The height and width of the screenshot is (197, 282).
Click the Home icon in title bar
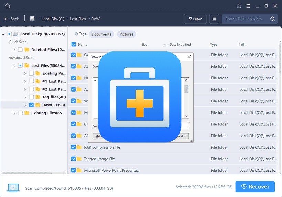click(x=8, y=6)
